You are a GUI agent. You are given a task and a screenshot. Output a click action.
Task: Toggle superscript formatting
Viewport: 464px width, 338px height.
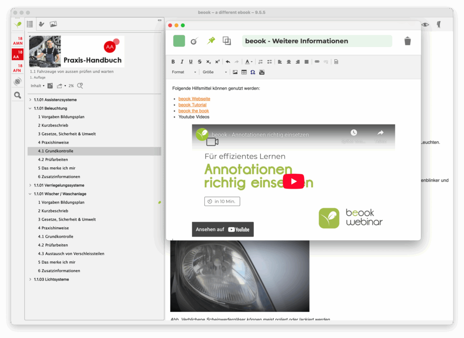click(x=217, y=62)
